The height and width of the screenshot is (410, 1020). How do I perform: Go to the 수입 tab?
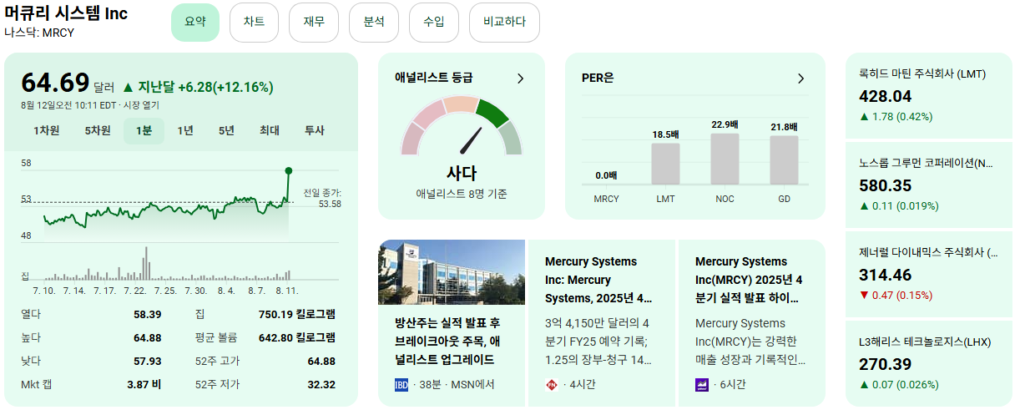[434, 23]
